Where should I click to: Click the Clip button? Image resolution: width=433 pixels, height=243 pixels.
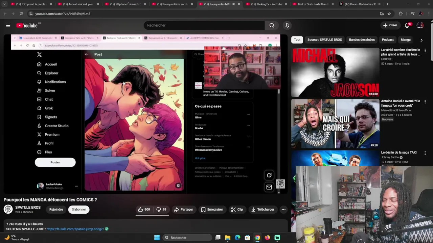tap(237, 210)
